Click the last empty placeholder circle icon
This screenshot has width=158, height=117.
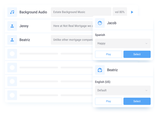[12, 95]
